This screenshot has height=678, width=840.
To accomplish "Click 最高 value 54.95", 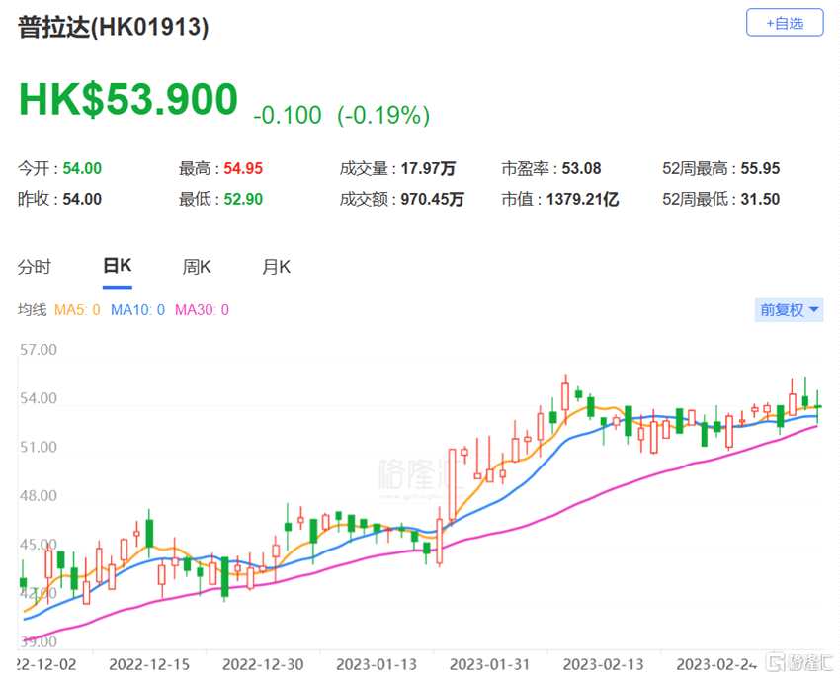I will (243, 168).
